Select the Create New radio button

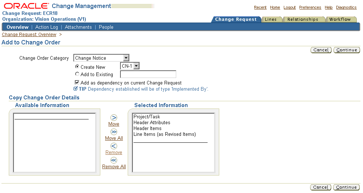pos(77,67)
